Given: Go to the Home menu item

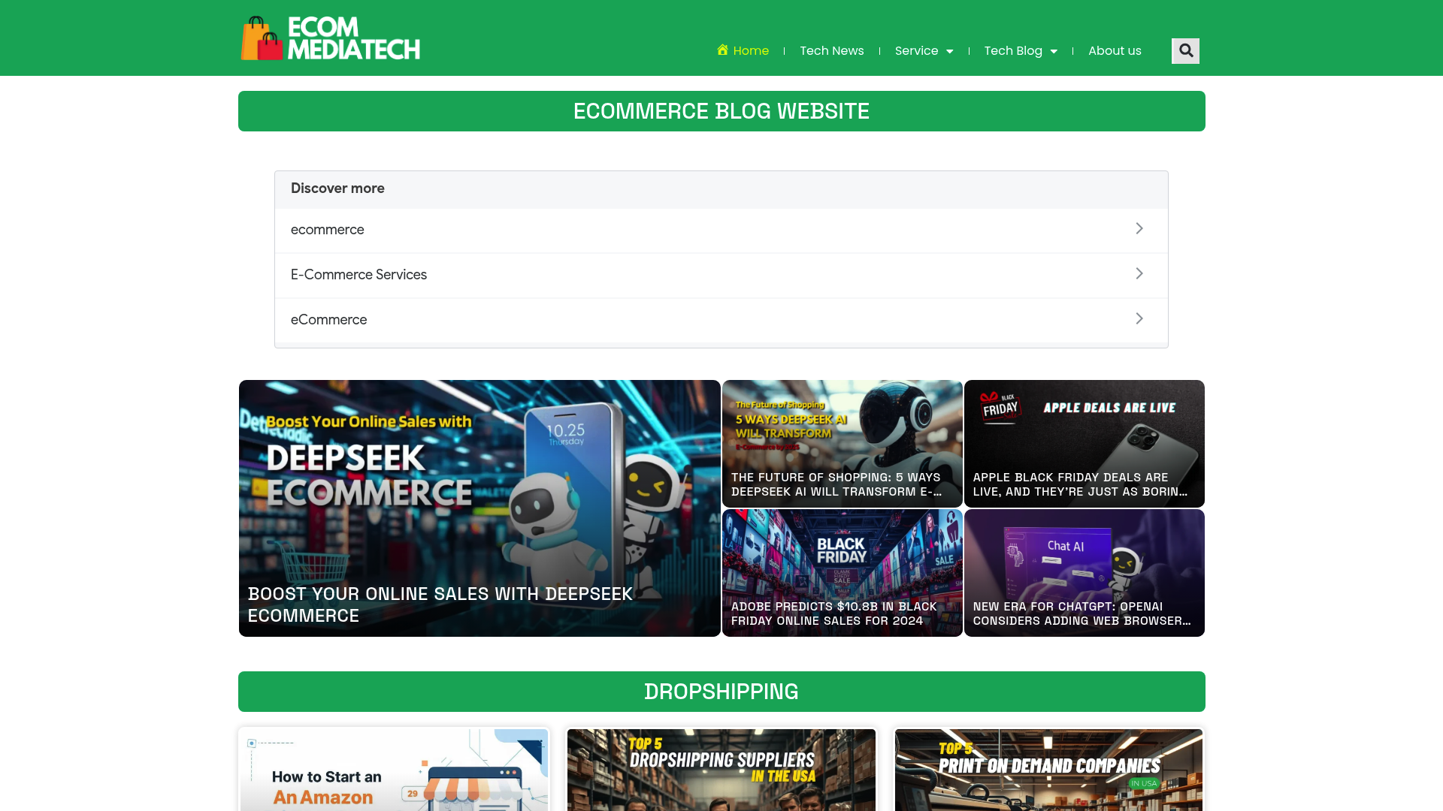Looking at the screenshot, I should 743,50.
